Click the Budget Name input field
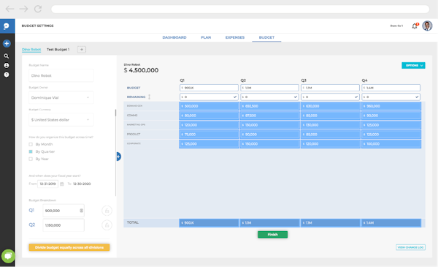Viewport: 438px width, 267px height. coord(61,75)
